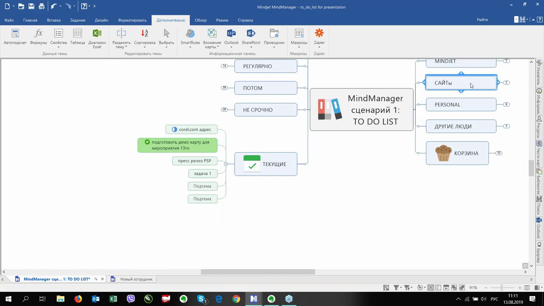Toggle the outline view icon in status bar
Image resolution: width=544 pixels, height=306 pixels.
(x=438, y=288)
